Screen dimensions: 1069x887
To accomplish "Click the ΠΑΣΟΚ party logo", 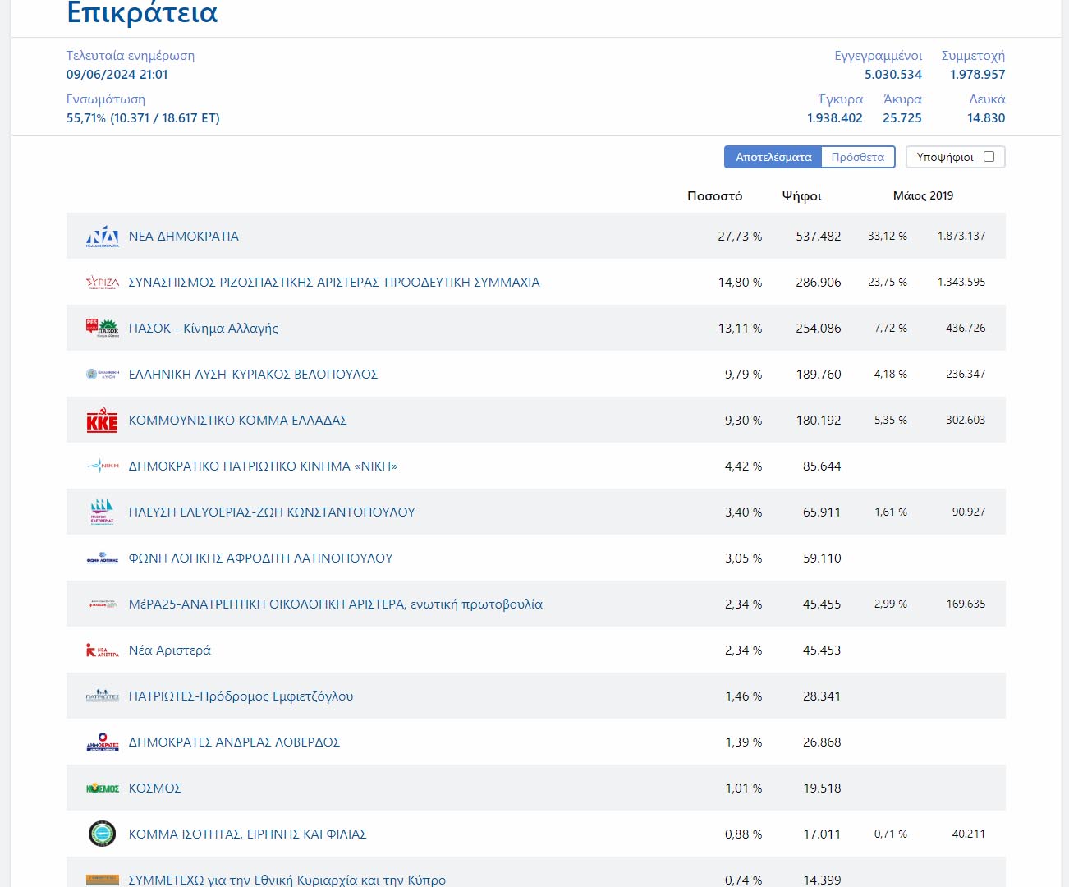I will (103, 329).
